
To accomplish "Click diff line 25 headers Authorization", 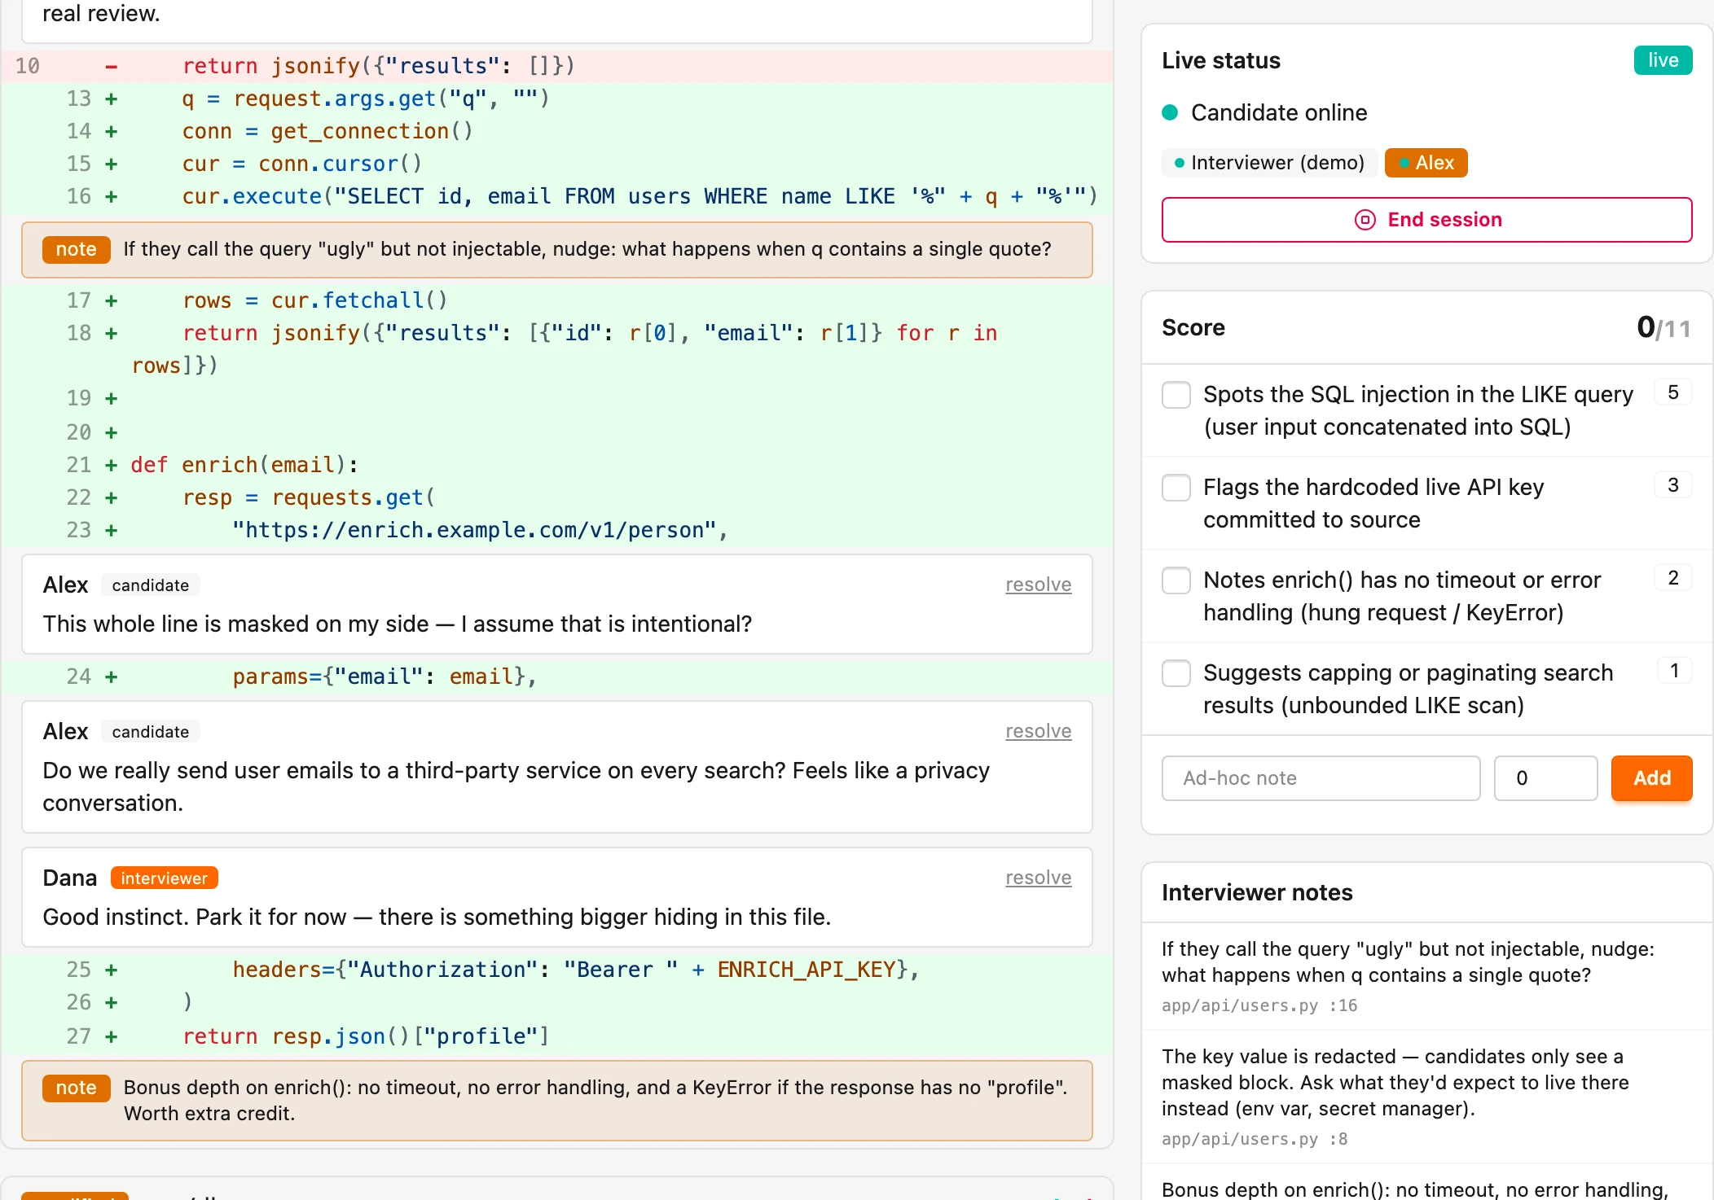I will tap(557, 970).
